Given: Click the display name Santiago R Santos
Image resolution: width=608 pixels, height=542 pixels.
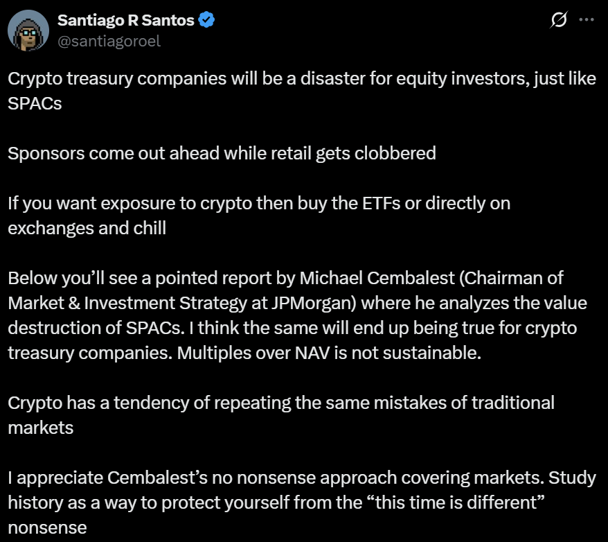Looking at the screenshot, I should [126, 20].
